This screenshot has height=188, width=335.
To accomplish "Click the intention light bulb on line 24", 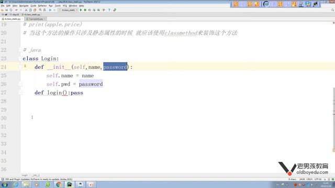I will [25, 66].
